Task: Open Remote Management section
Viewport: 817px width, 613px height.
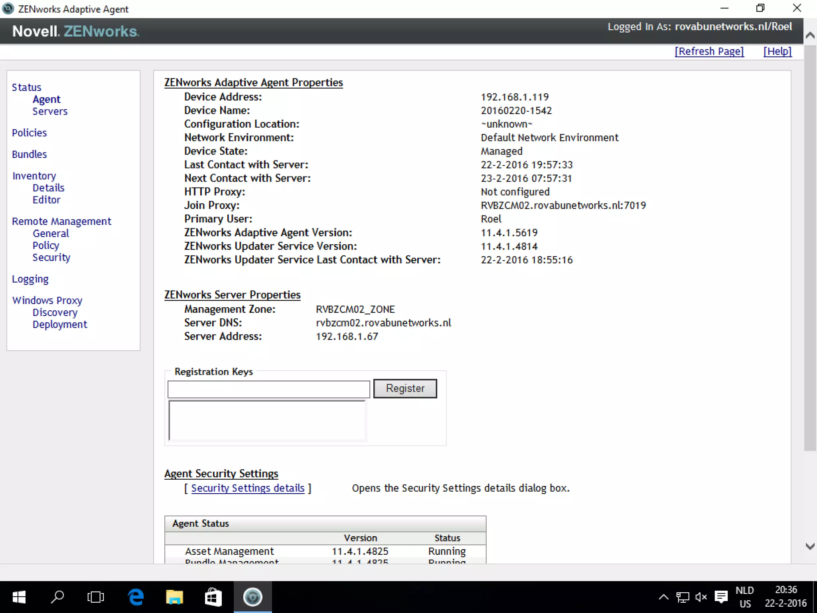Action: (61, 221)
